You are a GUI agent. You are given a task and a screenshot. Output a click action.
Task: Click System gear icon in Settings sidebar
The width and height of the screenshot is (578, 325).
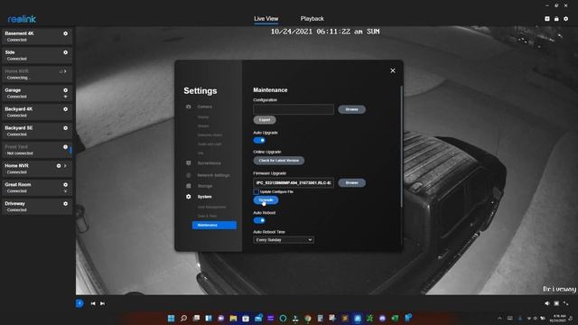189,197
